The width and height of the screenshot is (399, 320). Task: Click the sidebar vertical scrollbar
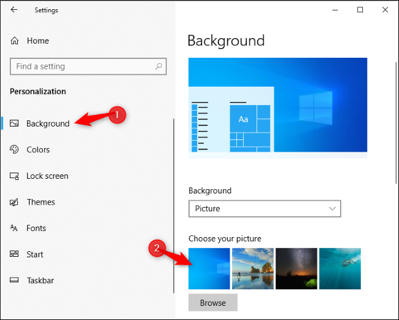pyautogui.click(x=174, y=206)
